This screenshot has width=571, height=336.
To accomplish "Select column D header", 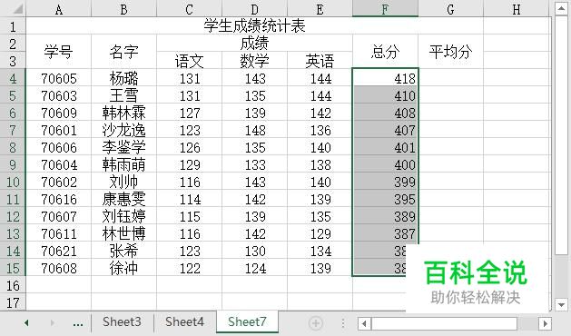I will point(254,9).
